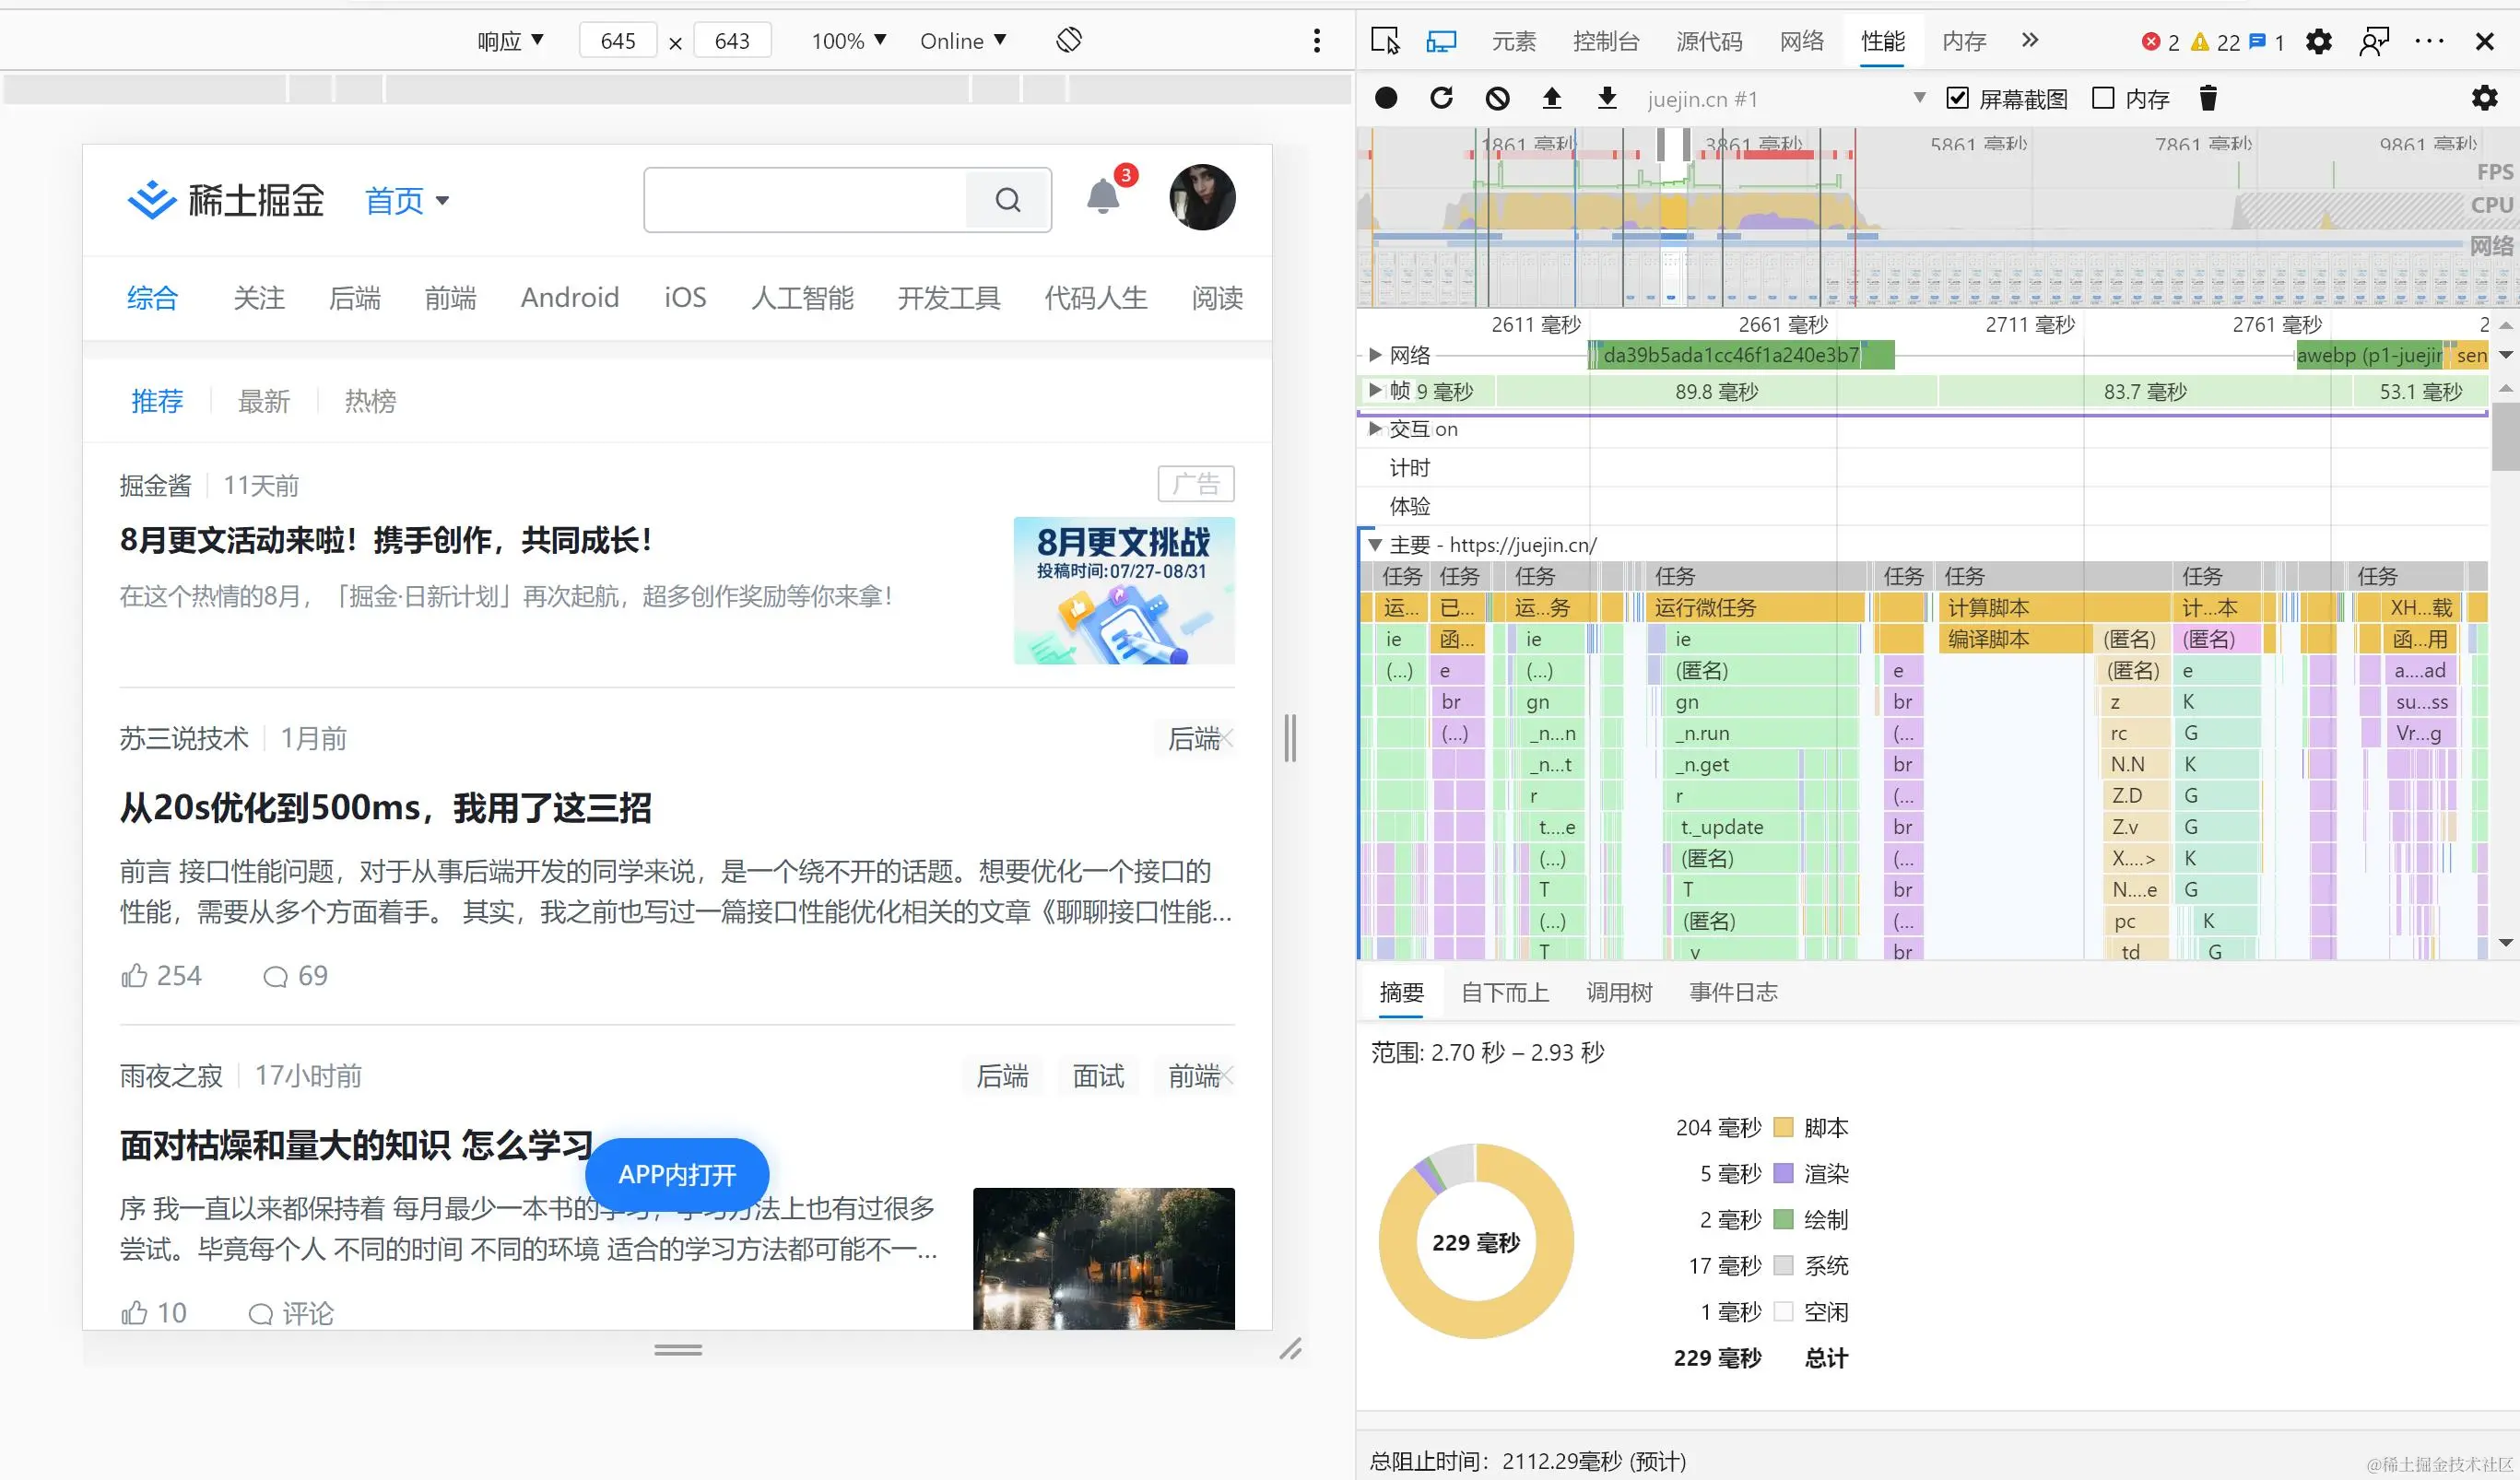Viewport: 2520px width, 1480px height.
Task: Open the 首页 dropdown menu
Action: click(406, 200)
